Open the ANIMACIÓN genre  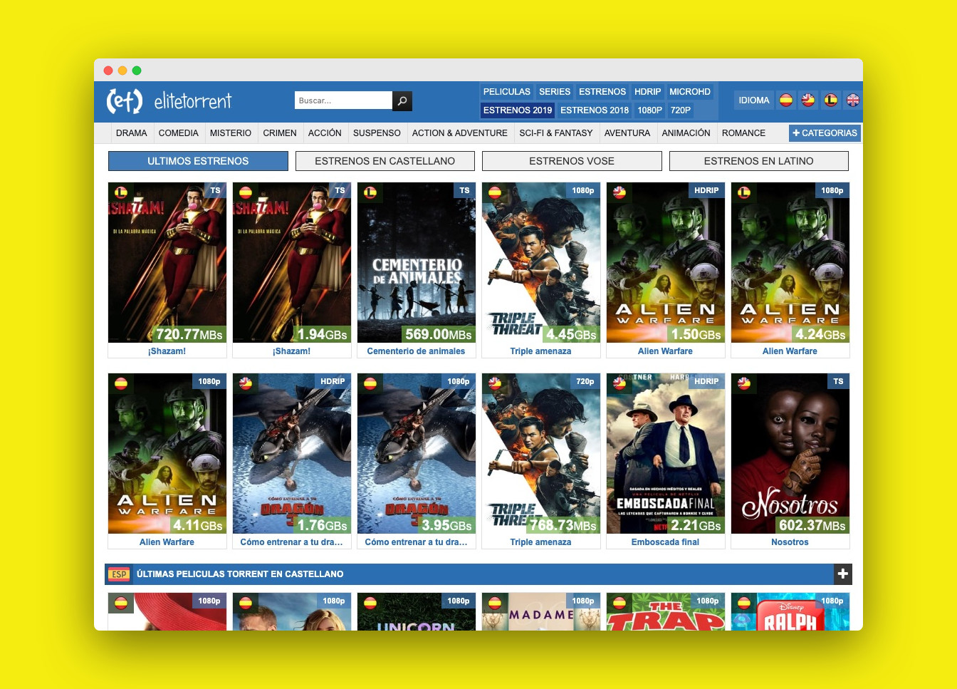pos(686,133)
